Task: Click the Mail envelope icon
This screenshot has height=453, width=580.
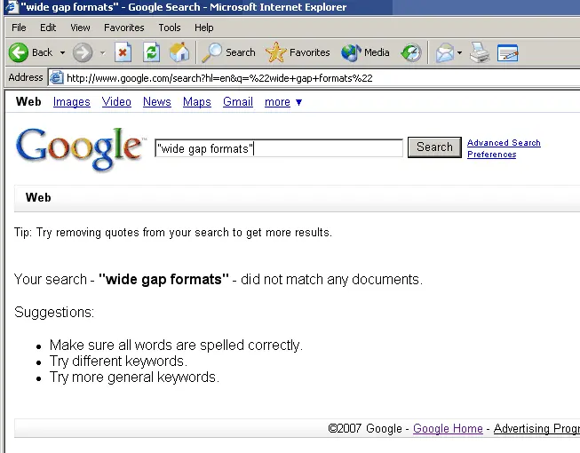Action: [x=444, y=52]
